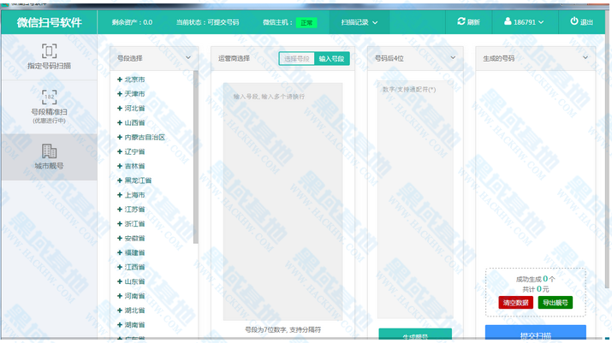
Task: Click into the 输入号段 text area
Action: [282, 201]
